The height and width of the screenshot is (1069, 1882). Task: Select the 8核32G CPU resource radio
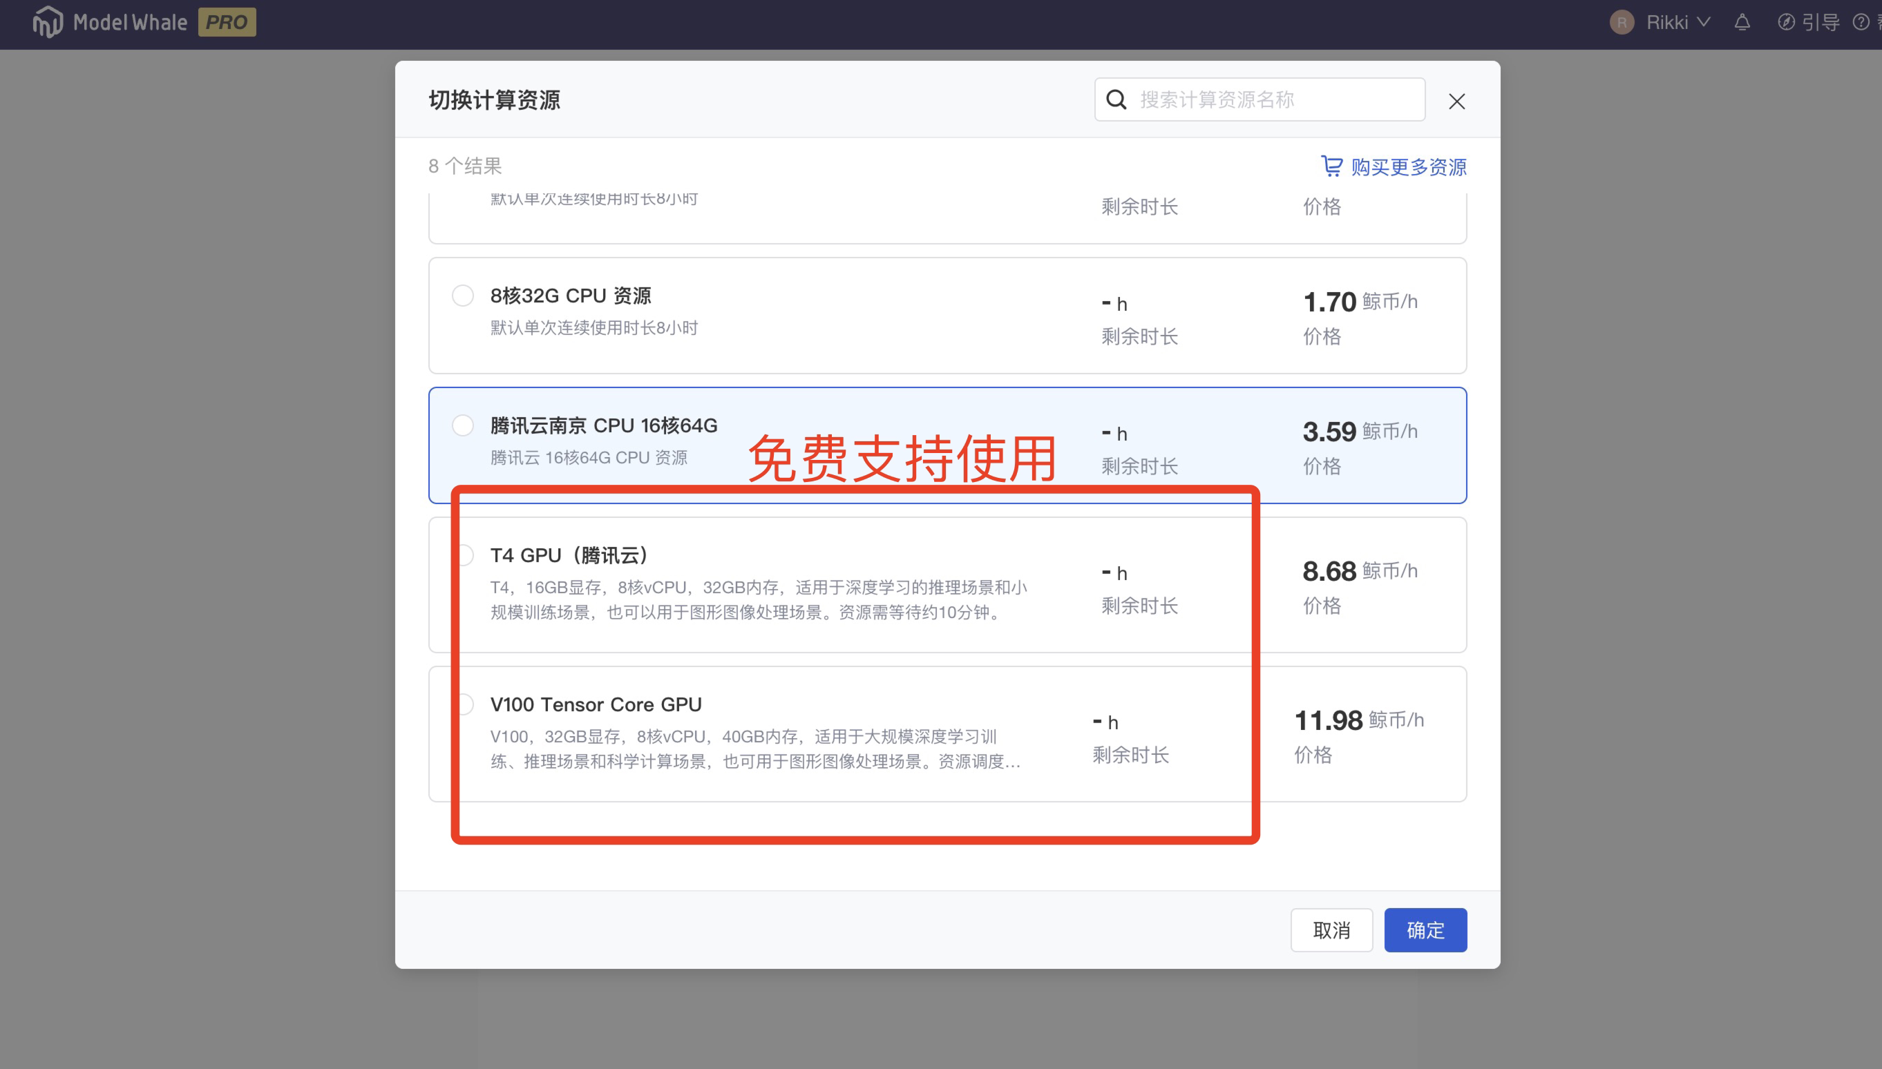[x=463, y=295]
